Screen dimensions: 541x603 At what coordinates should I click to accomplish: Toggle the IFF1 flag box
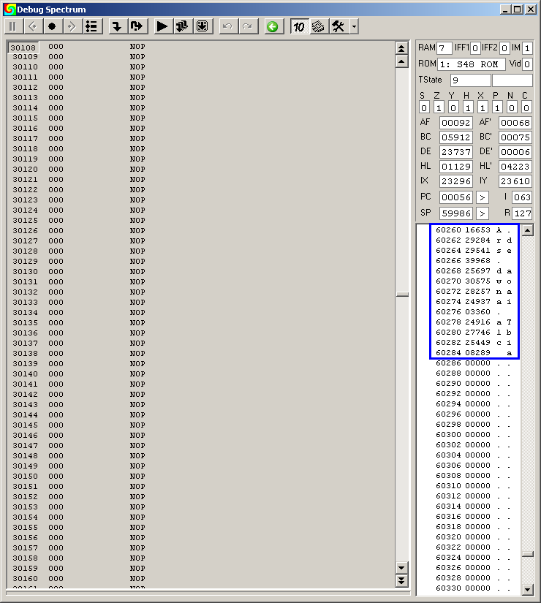coord(475,48)
